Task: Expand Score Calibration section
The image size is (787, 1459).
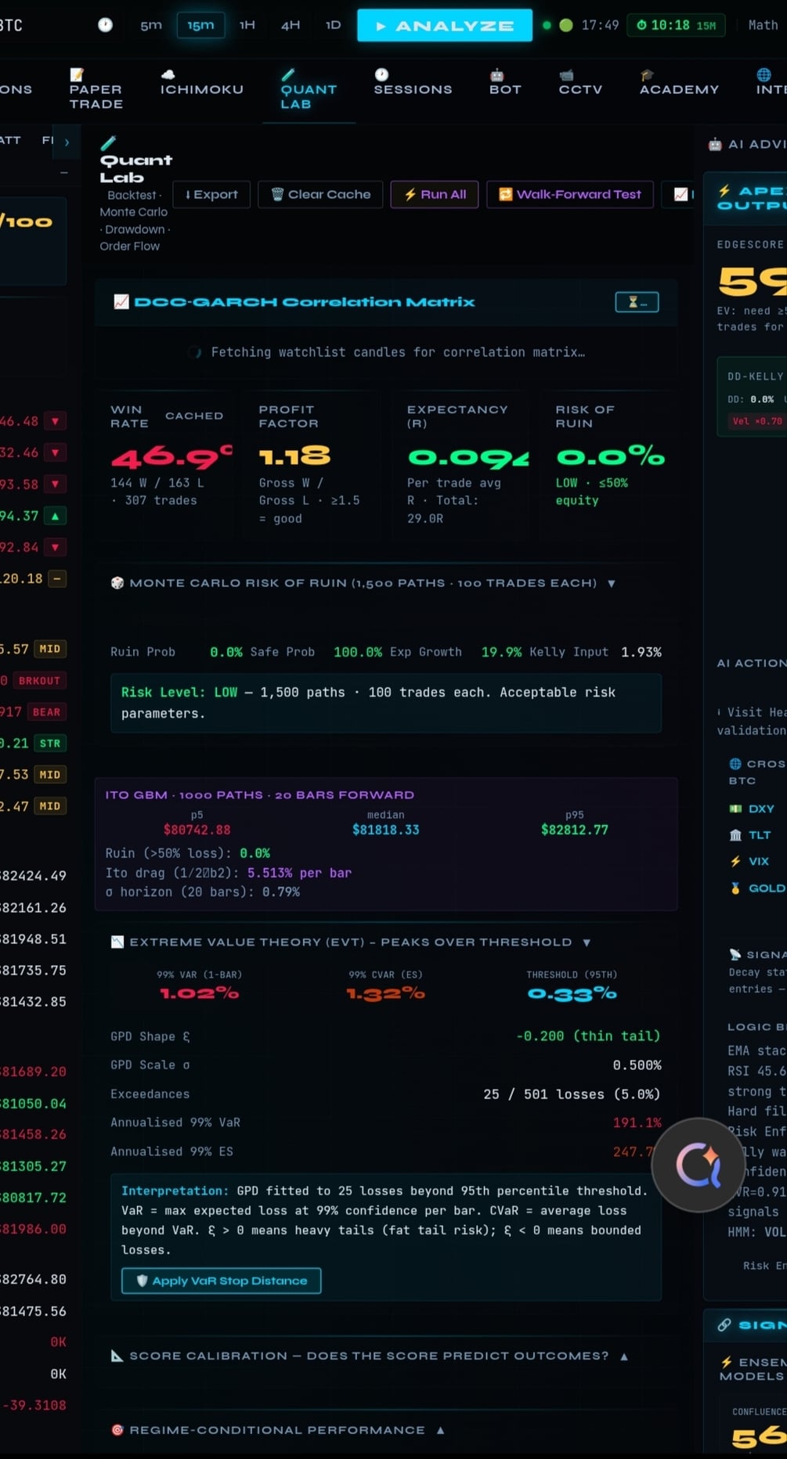Action: (x=624, y=1356)
